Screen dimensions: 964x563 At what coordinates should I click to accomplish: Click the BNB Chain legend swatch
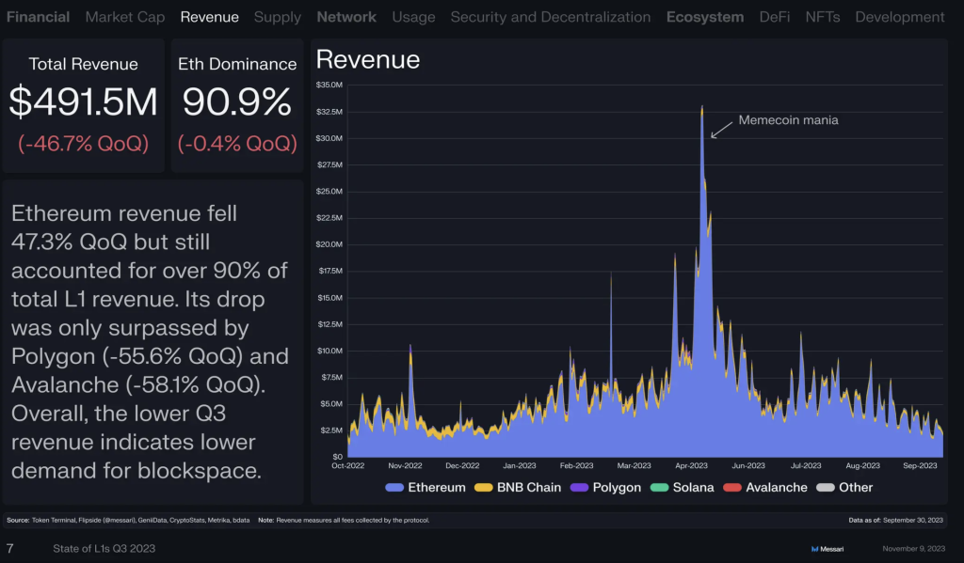coord(483,488)
